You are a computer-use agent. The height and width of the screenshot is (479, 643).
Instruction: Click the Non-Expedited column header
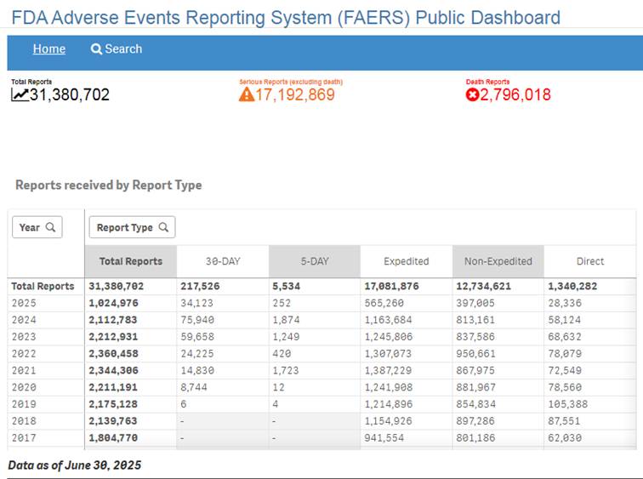[498, 261]
